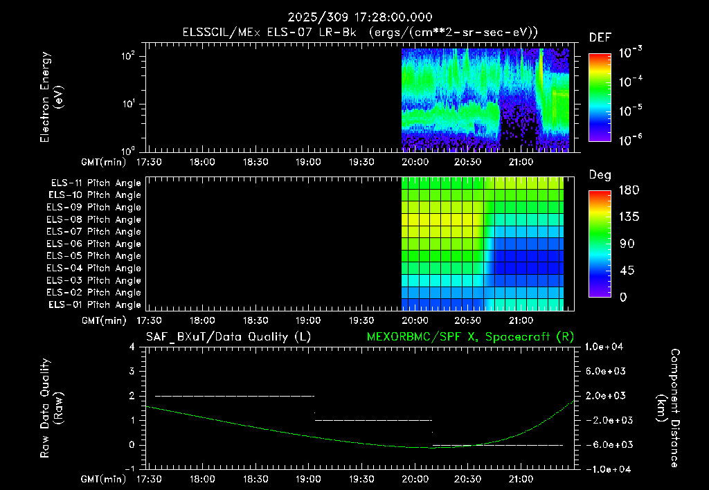The image size is (709, 490).
Task: Click the 1.0e+04 tick on the distance axis
Action: (x=604, y=347)
